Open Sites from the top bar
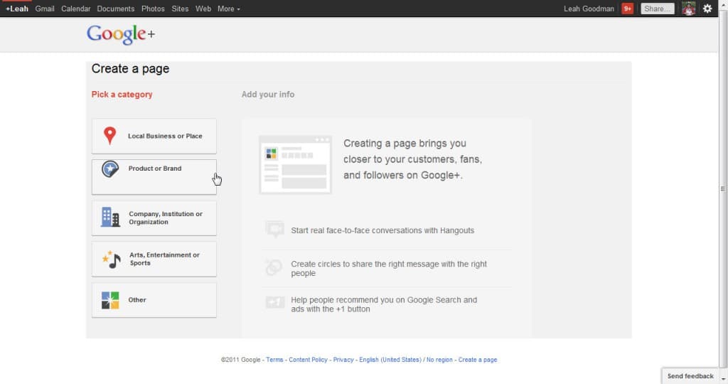728x384 pixels. pos(180,9)
